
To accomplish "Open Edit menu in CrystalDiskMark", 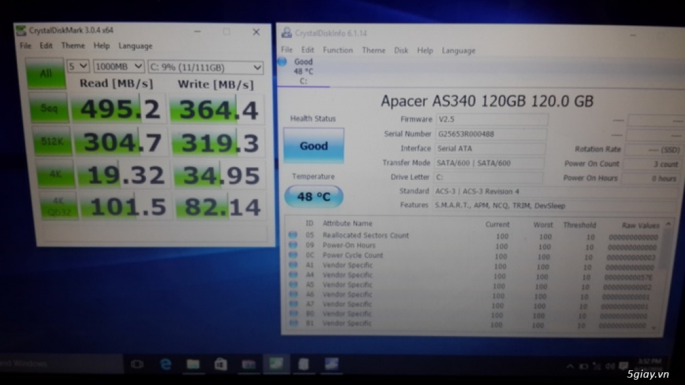I will pyautogui.click(x=46, y=45).
